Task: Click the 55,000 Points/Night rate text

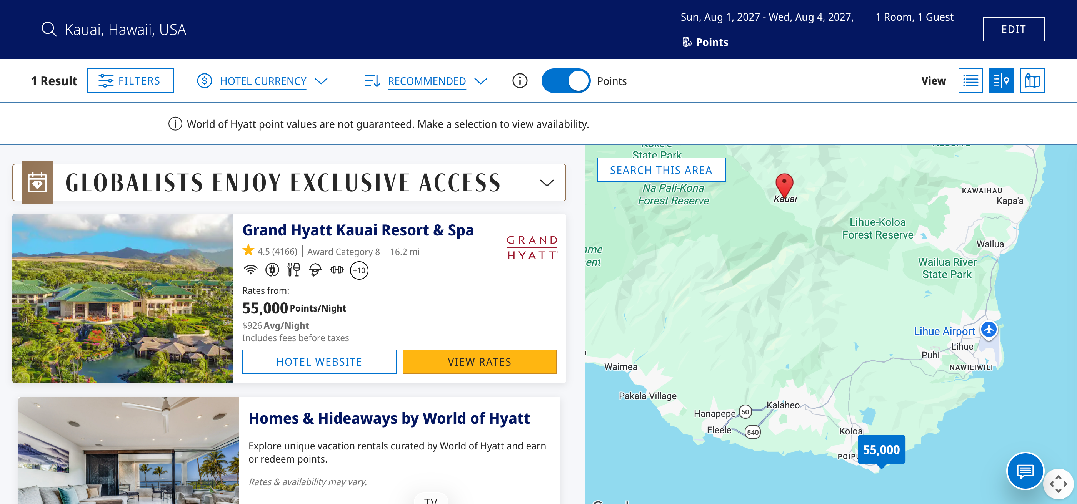Action: pyautogui.click(x=294, y=308)
